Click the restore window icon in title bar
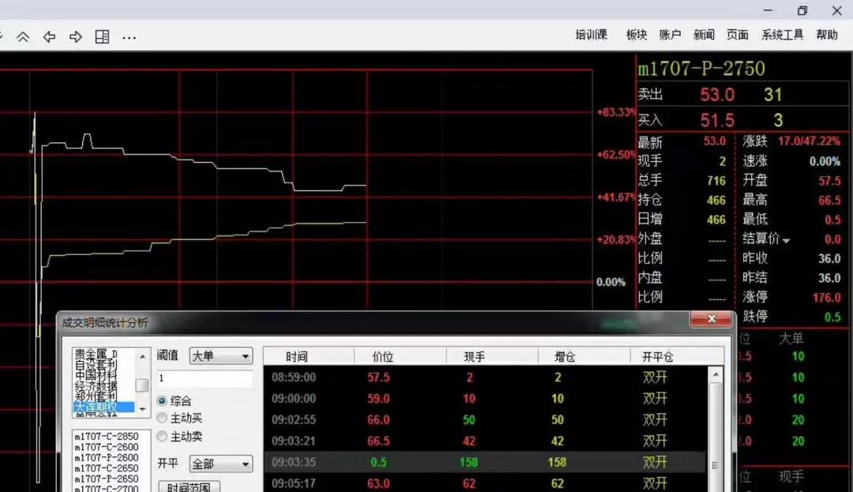853x492 pixels. pyautogui.click(x=802, y=11)
